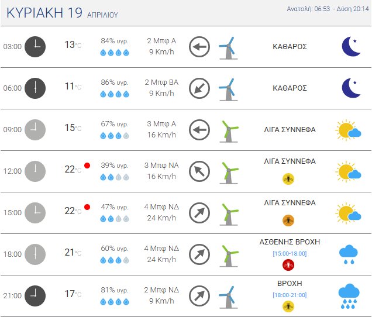The image size is (372, 317).
Task: Click the light rain cloud icon at 18:00
Action: pyautogui.click(x=349, y=254)
